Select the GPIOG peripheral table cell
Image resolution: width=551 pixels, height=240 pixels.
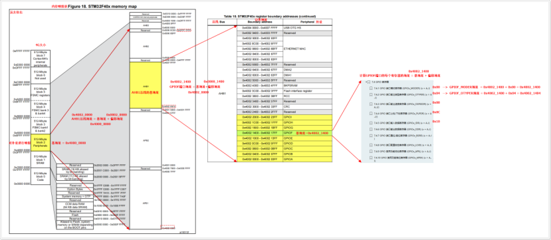point(307,128)
